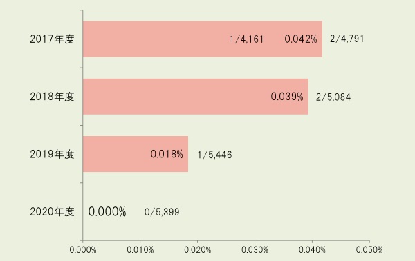Click the 0.030% x-axis tick label
The height and width of the screenshot is (261, 415).
255,250
